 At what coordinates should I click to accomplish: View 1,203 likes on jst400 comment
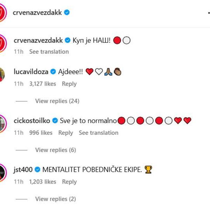coord(43,182)
